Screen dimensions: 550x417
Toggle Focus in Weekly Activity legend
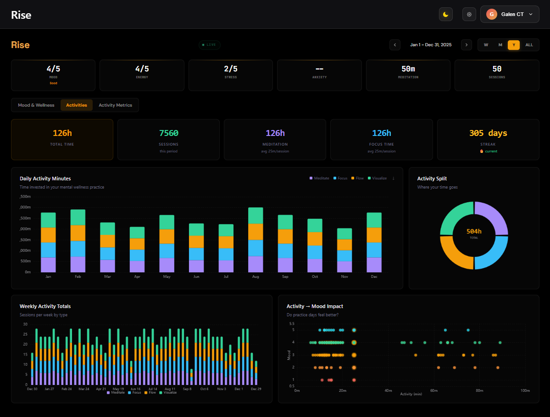tap(134, 392)
